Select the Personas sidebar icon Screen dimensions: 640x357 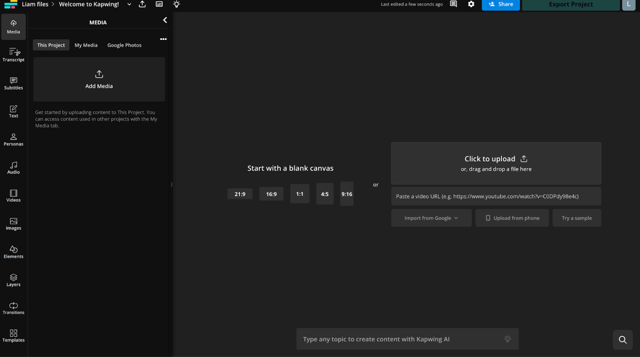tap(13, 140)
